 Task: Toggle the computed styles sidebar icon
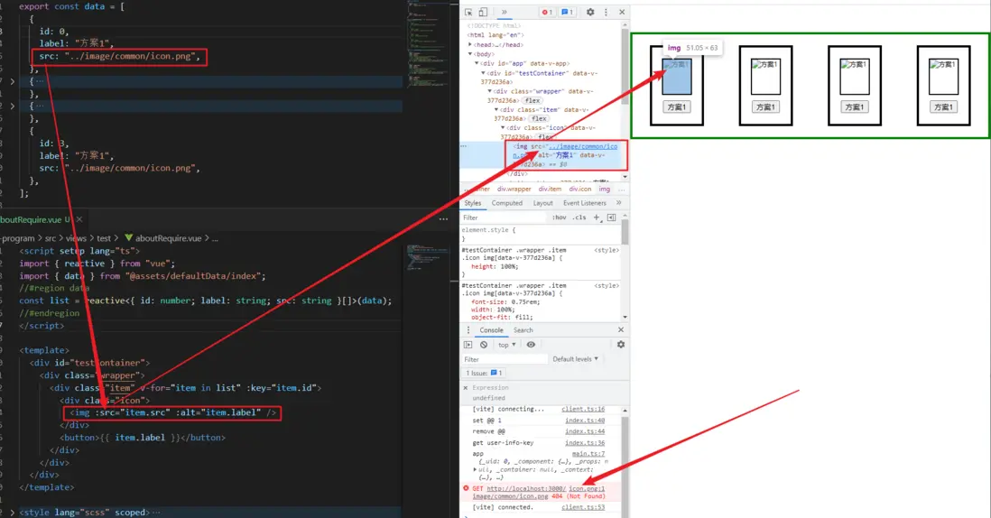tap(611, 217)
